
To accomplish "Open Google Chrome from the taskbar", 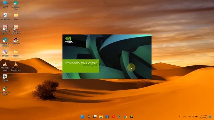I will point(125,117).
